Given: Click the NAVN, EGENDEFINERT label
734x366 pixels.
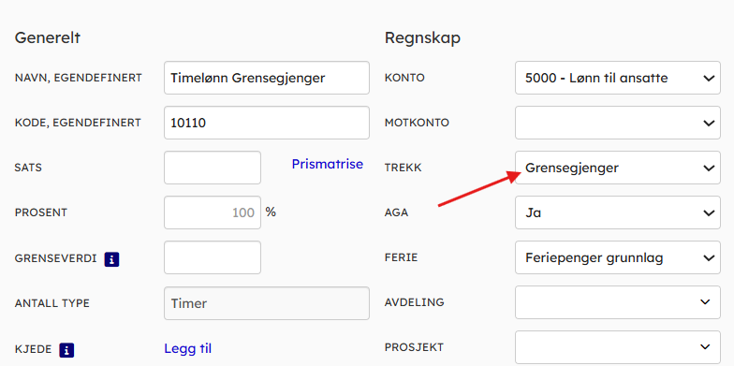Looking at the screenshot, I should coord(79,78).
